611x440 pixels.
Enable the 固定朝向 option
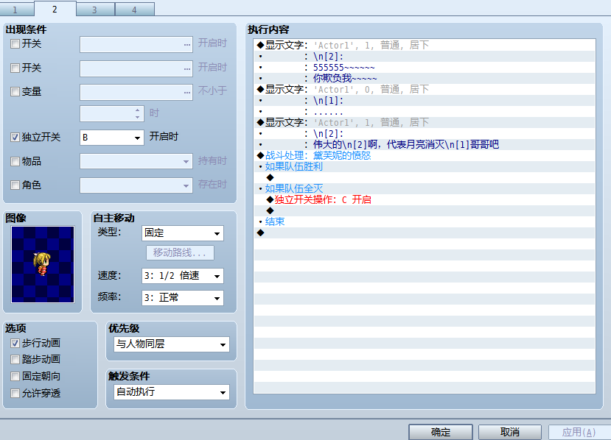pos(15,376)
